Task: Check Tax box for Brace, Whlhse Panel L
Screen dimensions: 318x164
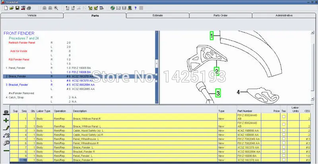Action: pyautogui.click(x=284, y=124)
